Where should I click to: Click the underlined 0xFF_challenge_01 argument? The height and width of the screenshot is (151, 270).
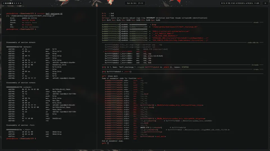click(54, 13)
